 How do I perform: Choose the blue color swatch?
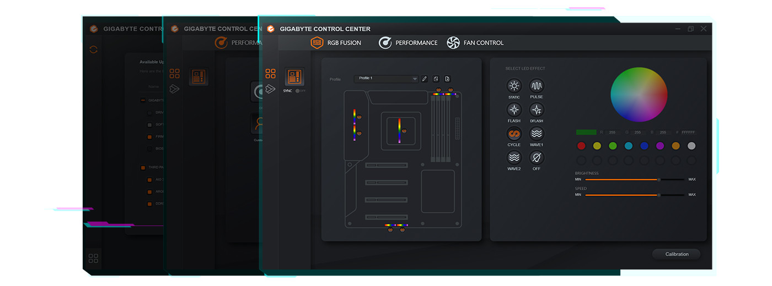(x=644, y=146)
